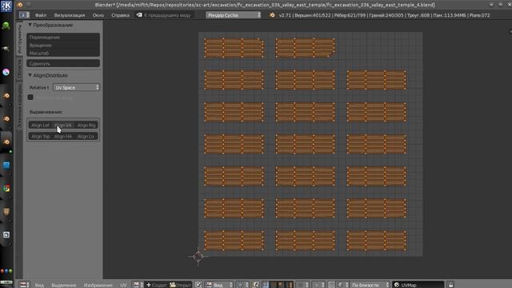Click the Масштаб transform button

tap(63, 53)
